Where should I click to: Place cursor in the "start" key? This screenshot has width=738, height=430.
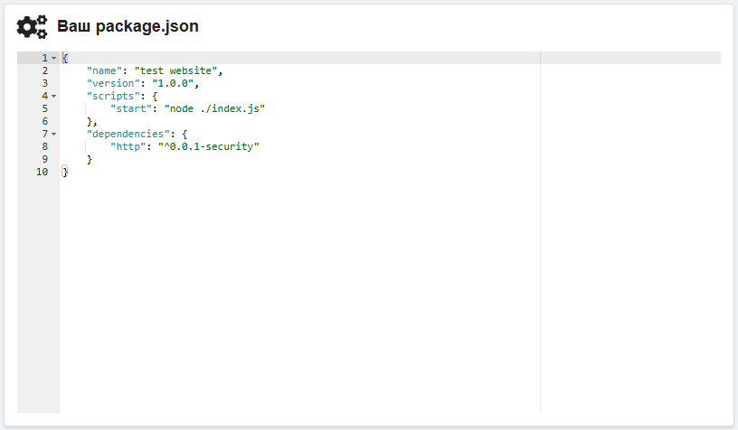[x=130, y=108]
